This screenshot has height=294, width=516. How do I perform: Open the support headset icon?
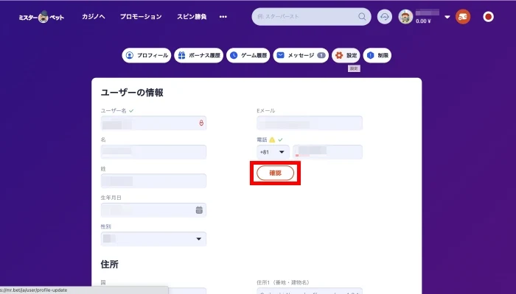point(384,16)
